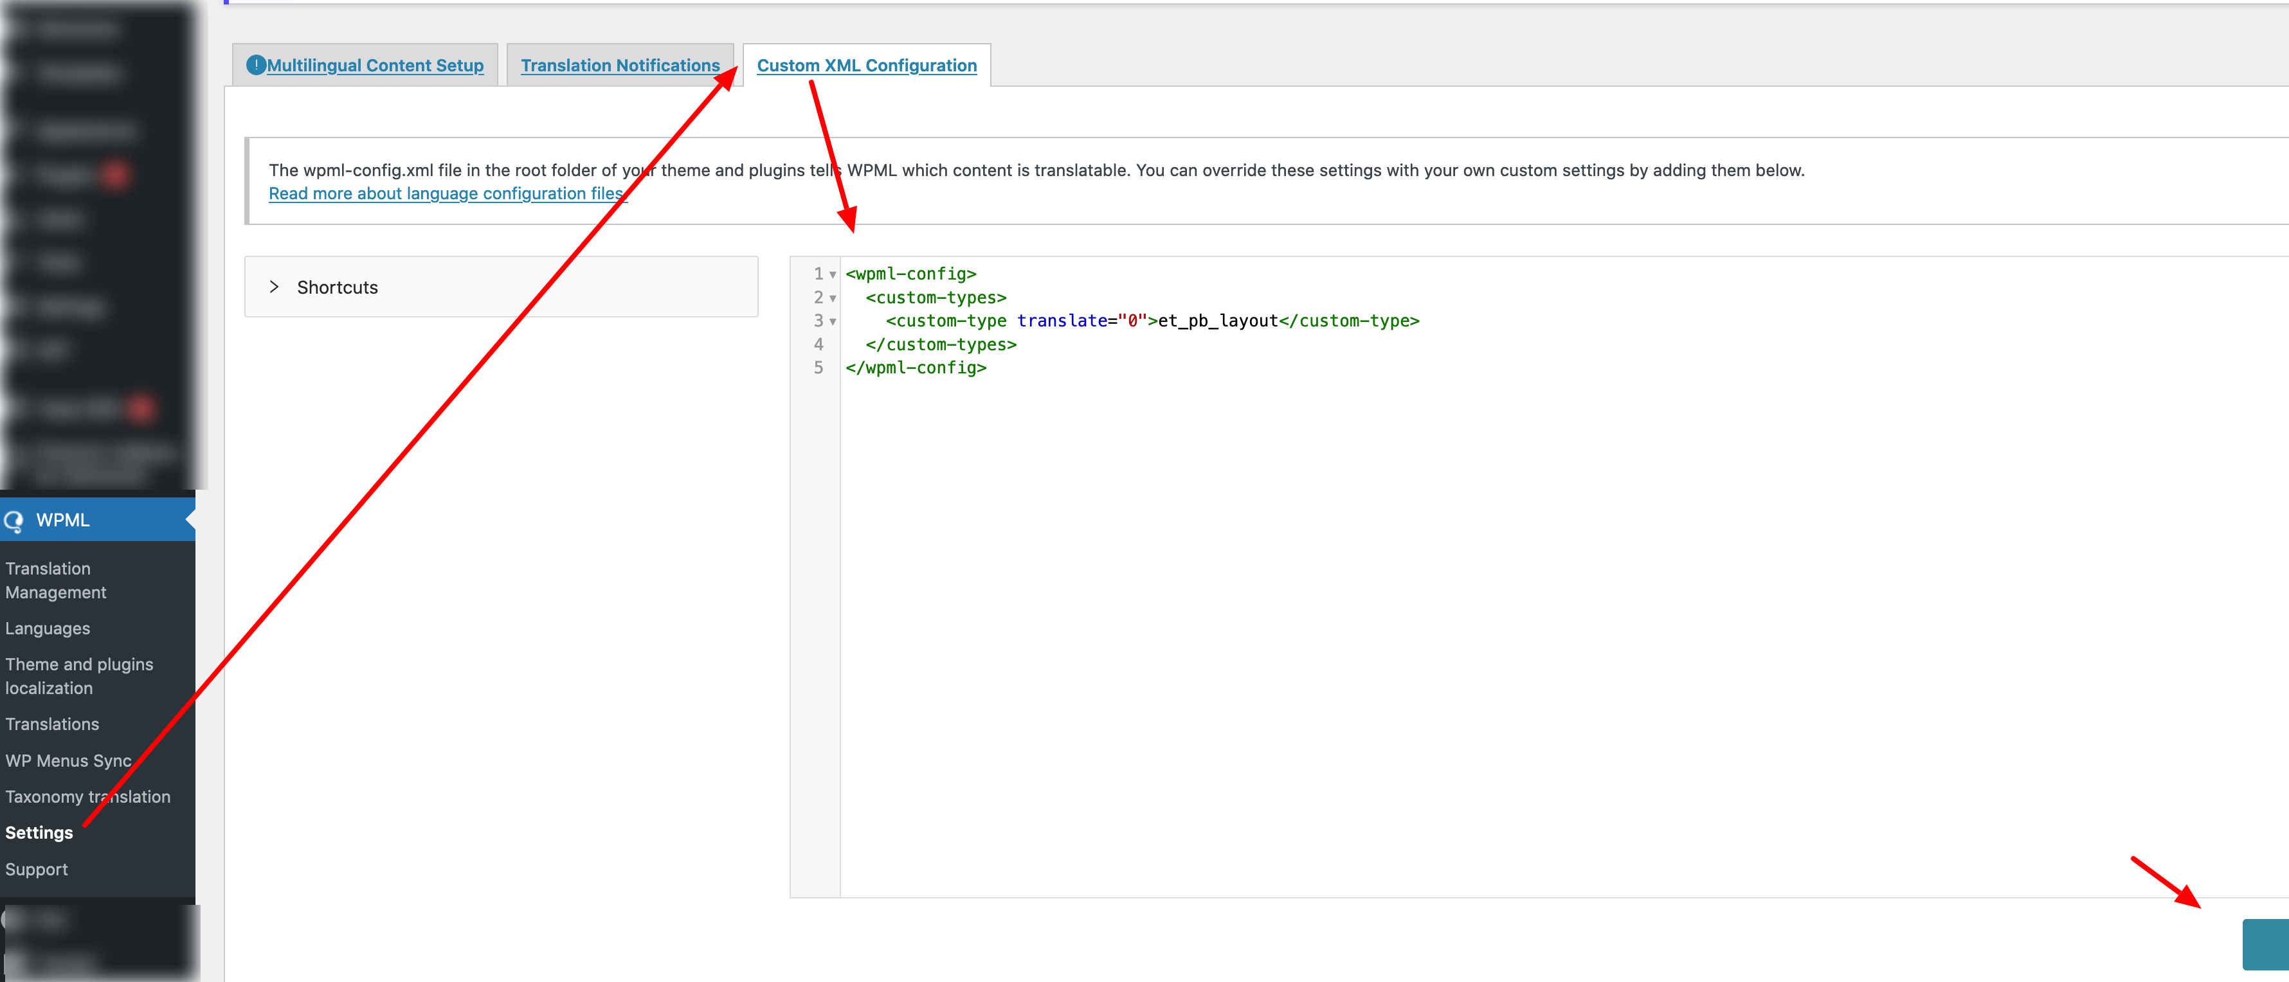Expand the Shortcuts panel chevron
This screenshot has width=2289, height=982.
coord(274,287)
